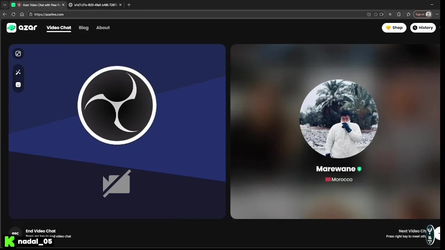
Task: Click the recording indicator on Azar tab
Action: (19, 5)
